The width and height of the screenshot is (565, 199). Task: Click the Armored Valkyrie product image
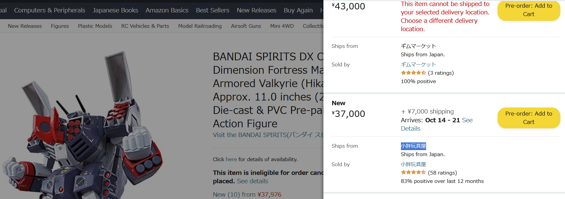click(82, 124)
